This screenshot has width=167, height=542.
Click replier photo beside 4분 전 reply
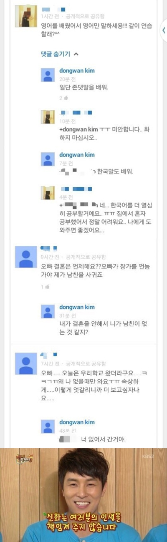[48, 193]
